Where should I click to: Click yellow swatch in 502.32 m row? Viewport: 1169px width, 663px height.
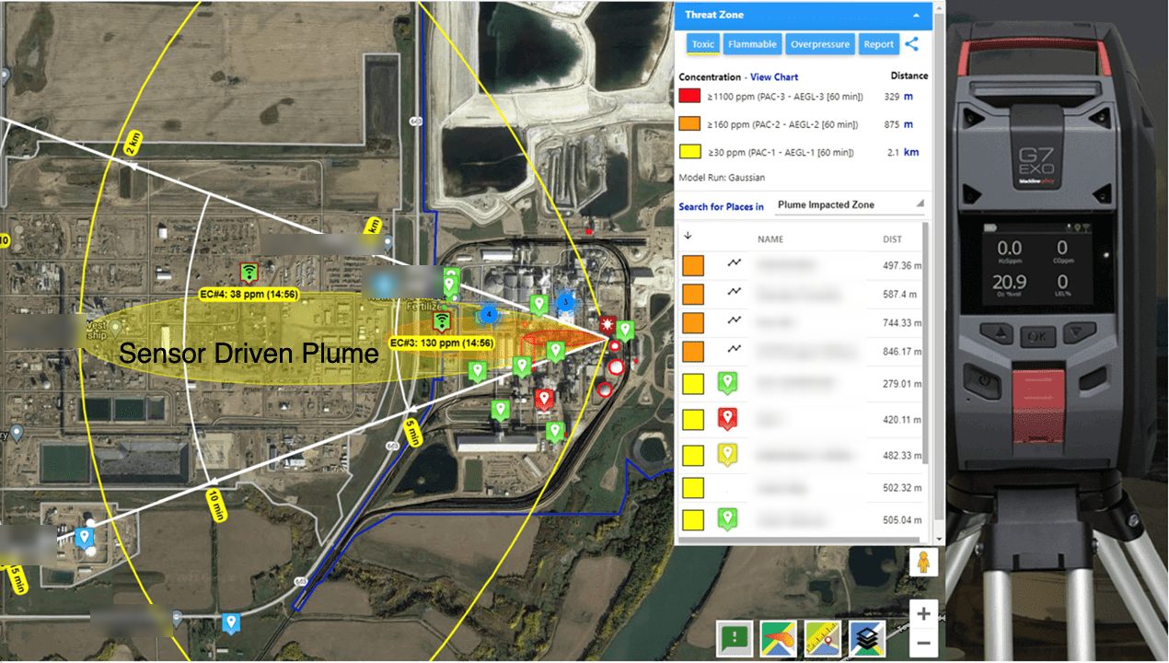tap(693, 488)
